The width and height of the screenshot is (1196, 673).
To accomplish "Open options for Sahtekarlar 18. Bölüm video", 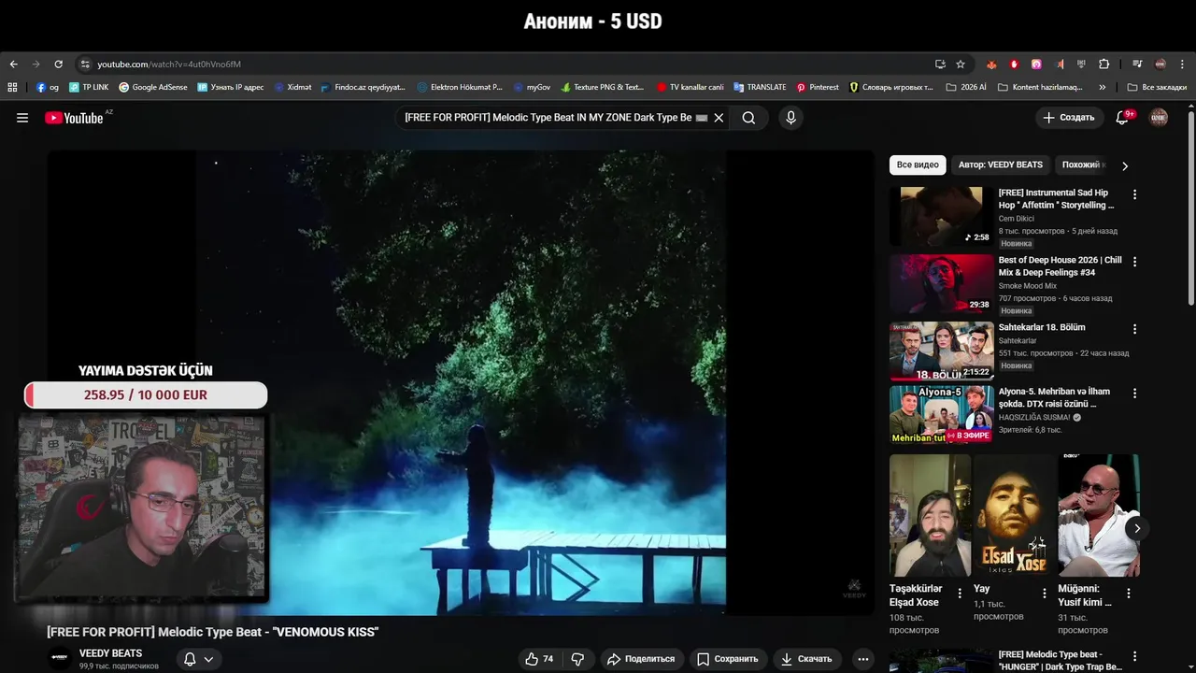I will [1135, 329].
